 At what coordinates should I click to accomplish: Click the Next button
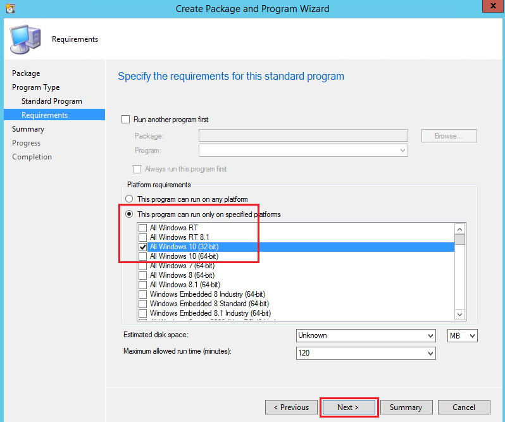(x=349, y=407)
